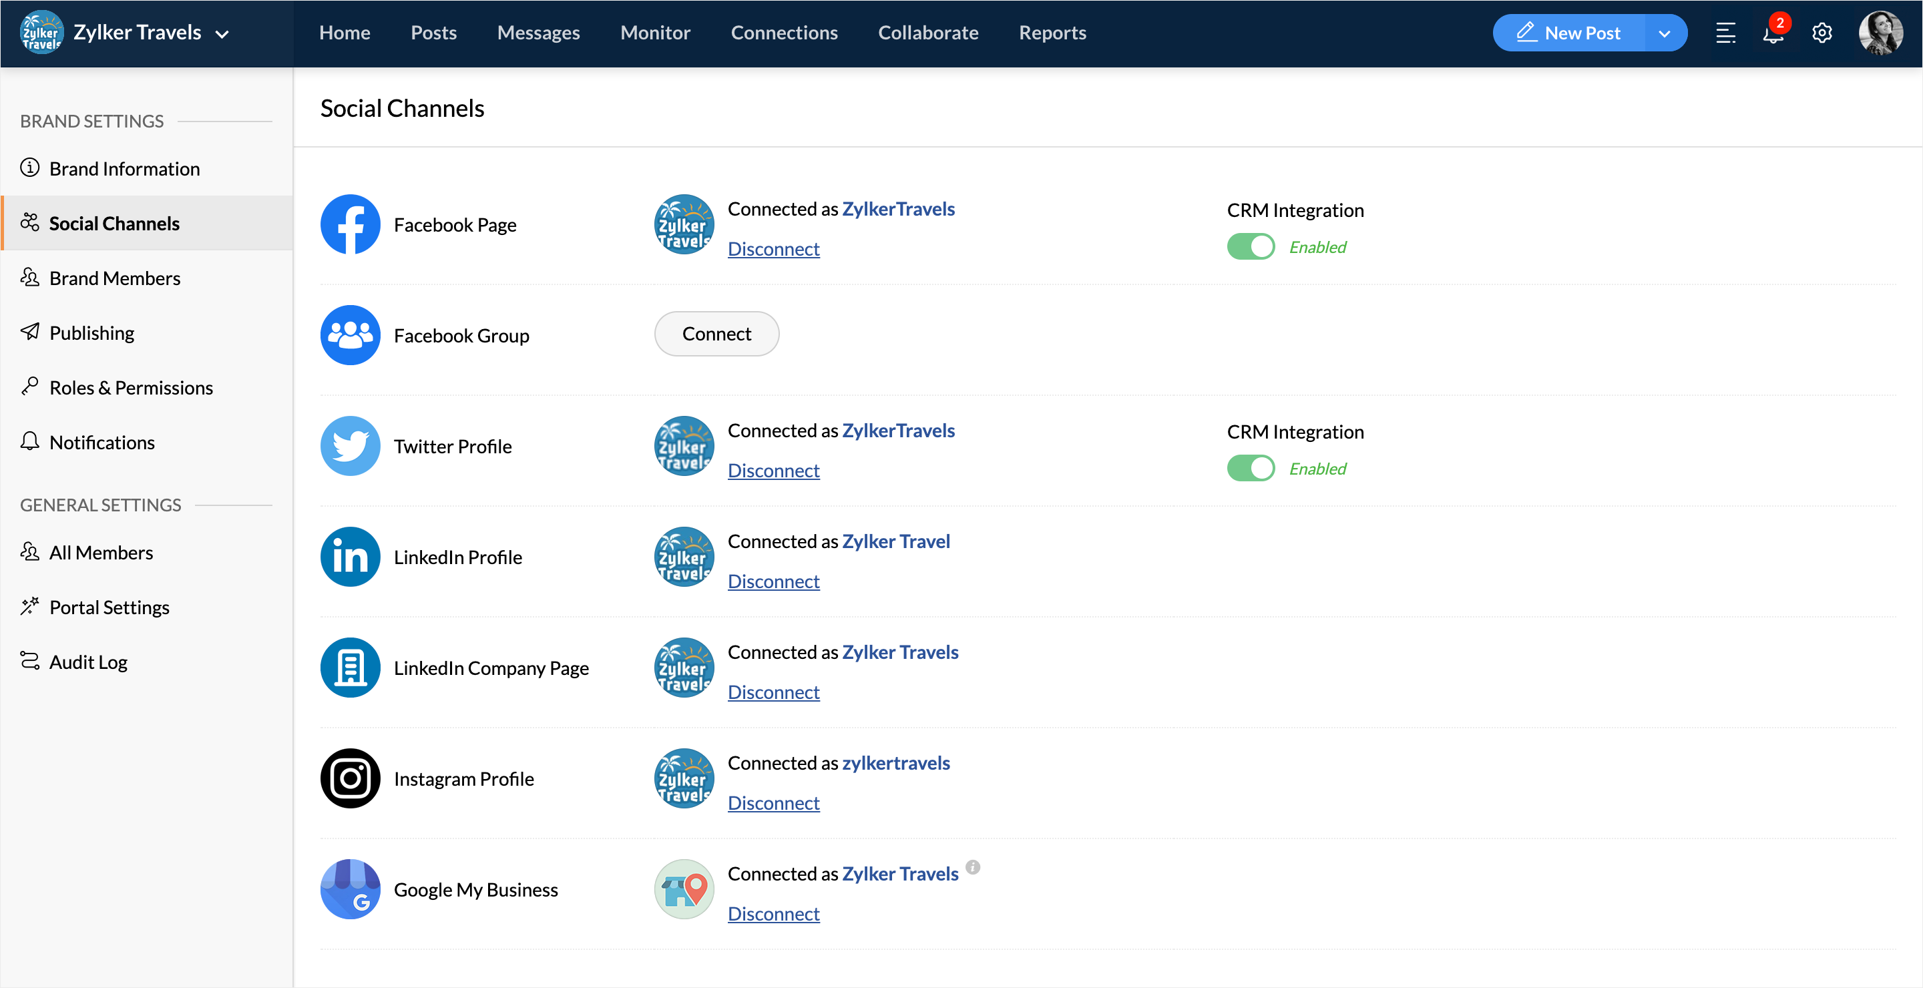This screenshot has width=1923, height=988.
Task: Disconnect the Instagram Profile account
Action: (x=773, y=803)
